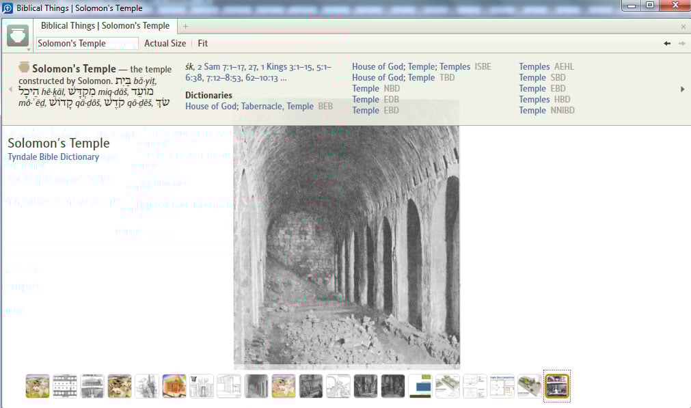Image resolution: width=691 pixels, height=408 pixels.
Task: Open the House of God; Tabernacle, Temple BEB entry
Action: coord(249,106)
